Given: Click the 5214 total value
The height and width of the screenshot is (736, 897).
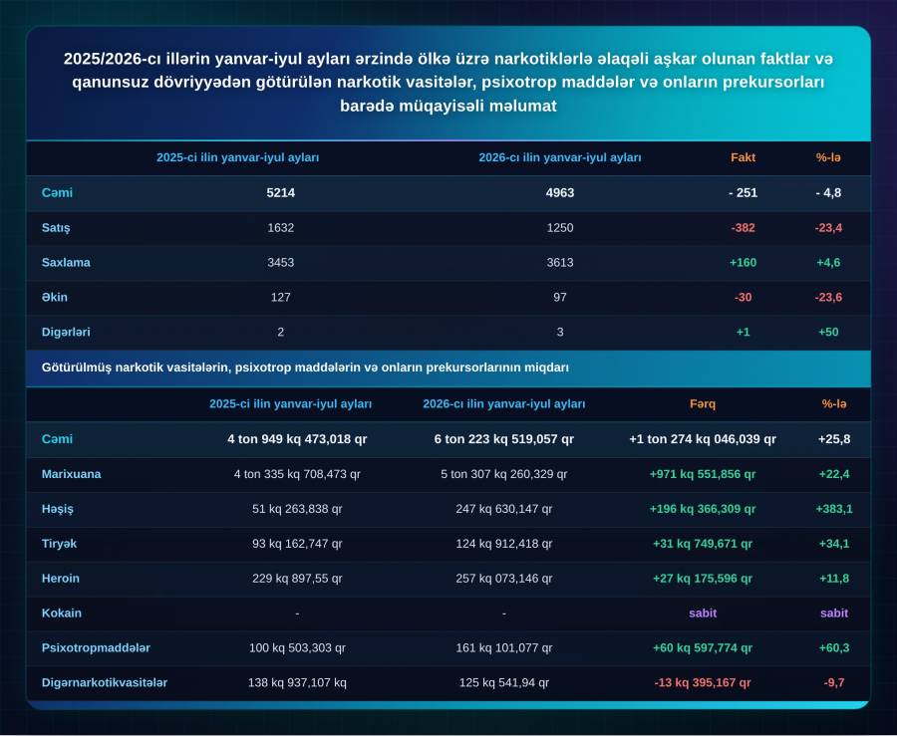Looking at the screenshot, I should pyautogui.click(x=280, y=192).
